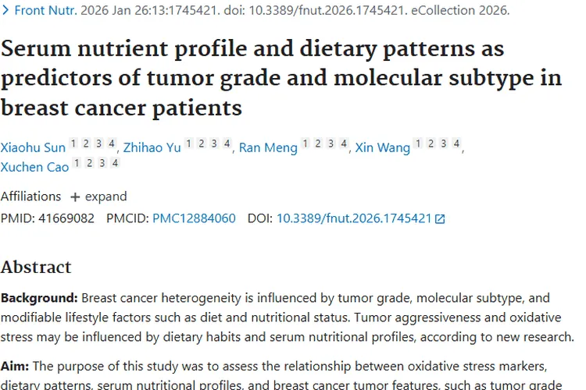
Task: Open author Ran Meng's link
Action: (x=268, y=147)
